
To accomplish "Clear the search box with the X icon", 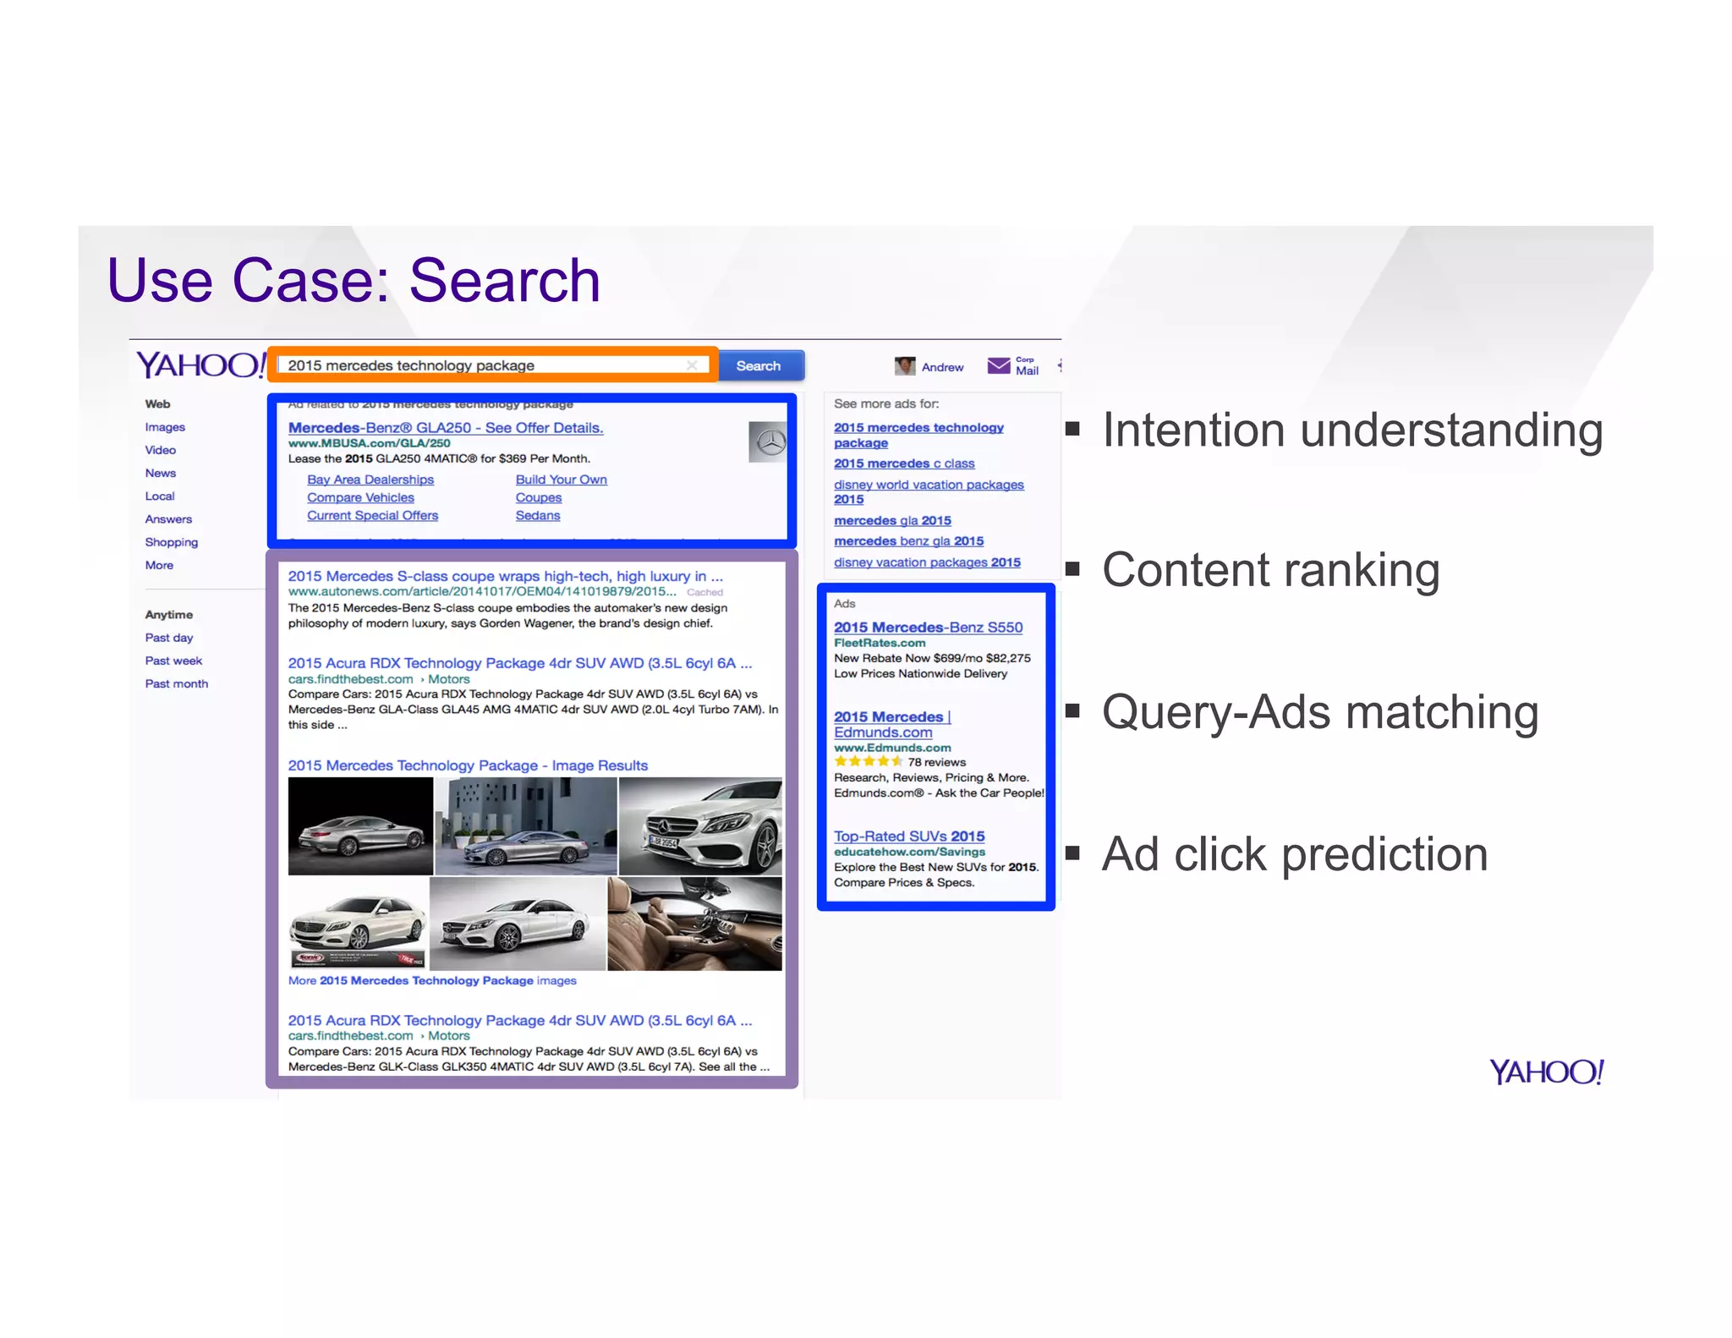I will point(692,365).
